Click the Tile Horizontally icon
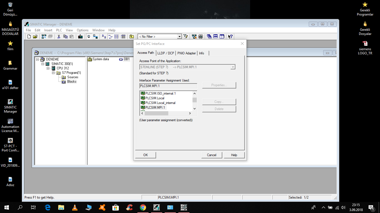 [x=216, y=37]
